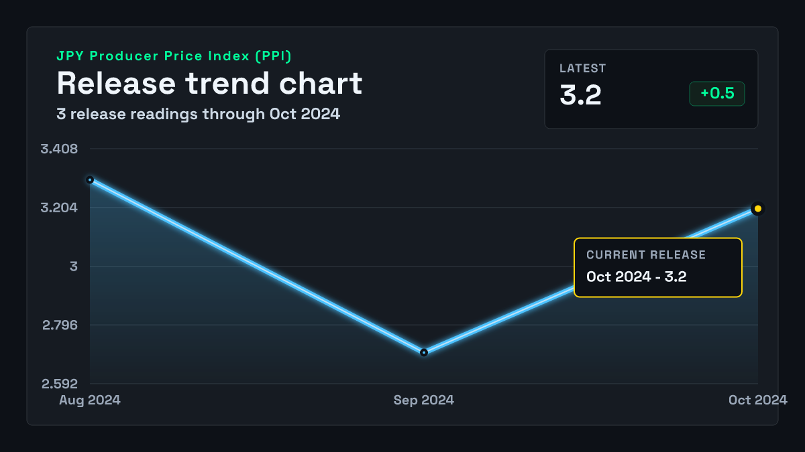Select the yellow Oct 2024 data point
The height and width of the screenshot is (452, 805).
[758, 209]
